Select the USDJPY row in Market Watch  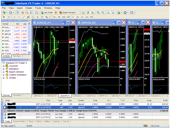tap(14, 31)
